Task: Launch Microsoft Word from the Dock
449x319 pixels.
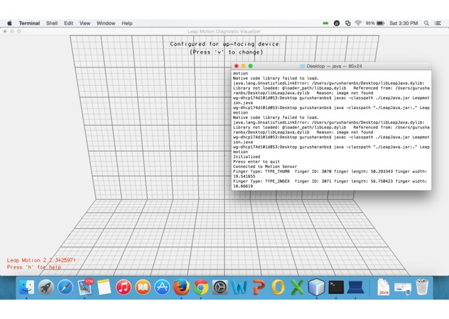Action: pyautogui.click(x=240, y=287)
